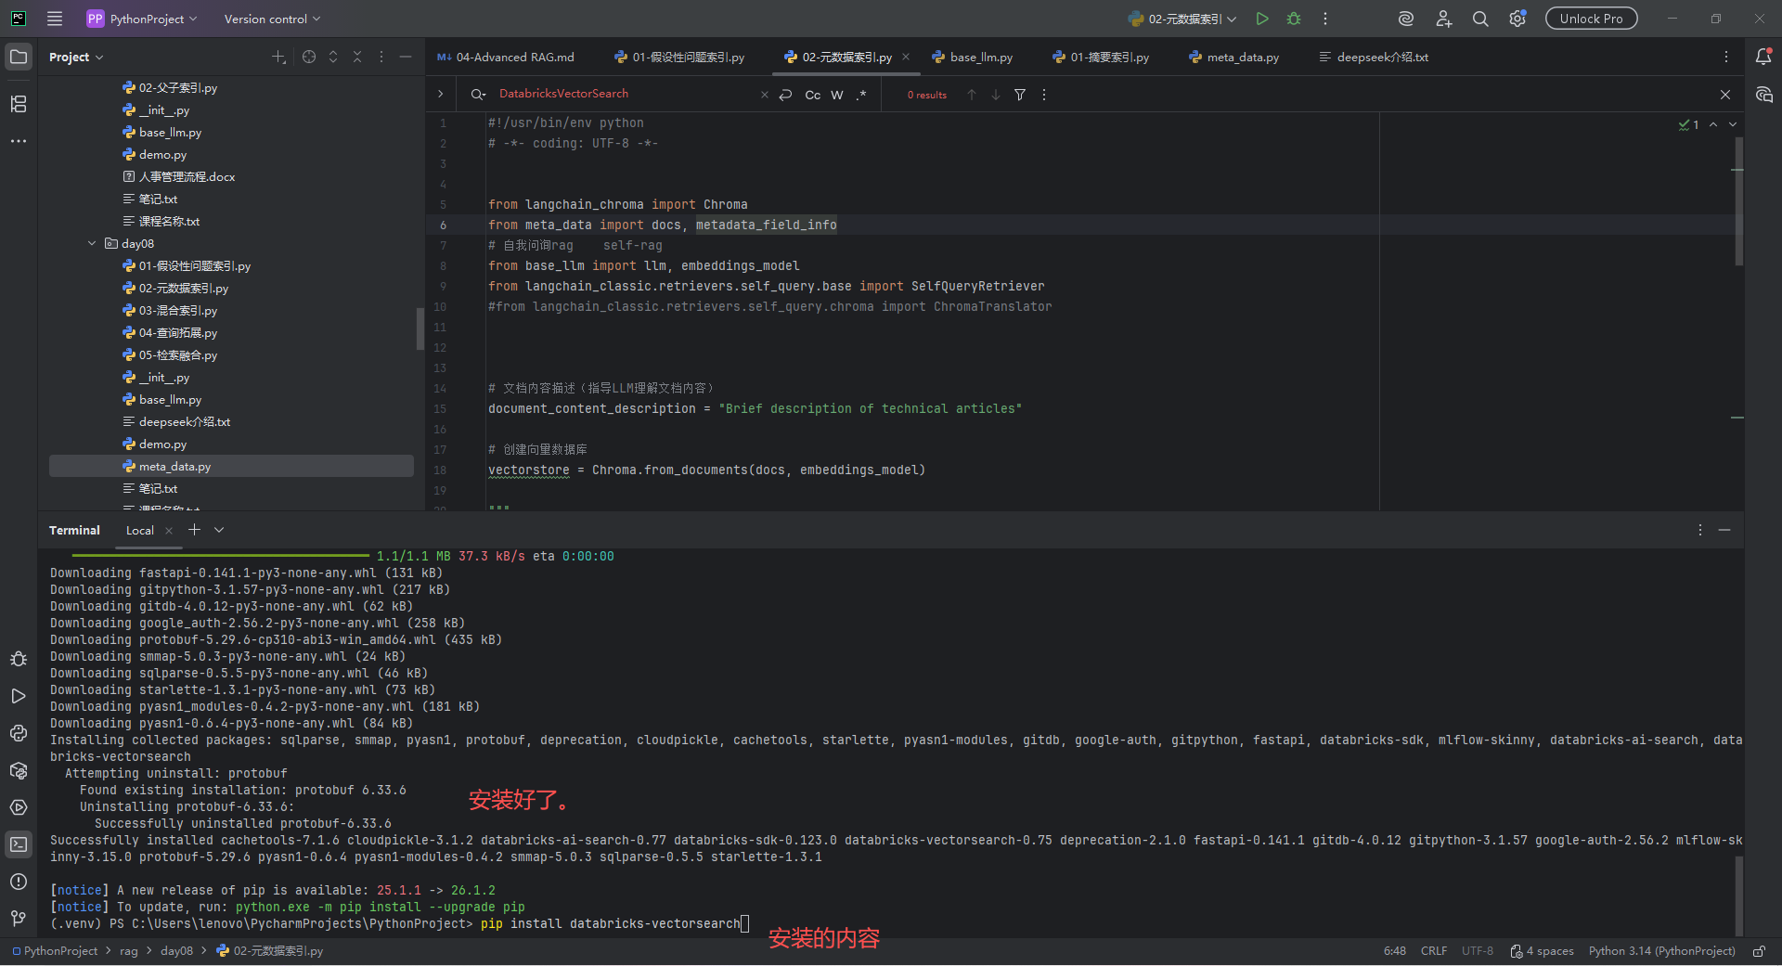Change UTF-8 file encoding
1782x966 pixels.
[x=1478, y=951]
